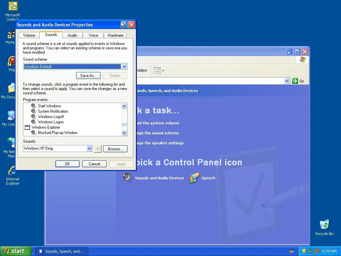Select the Sounds tab

point(51,35)
